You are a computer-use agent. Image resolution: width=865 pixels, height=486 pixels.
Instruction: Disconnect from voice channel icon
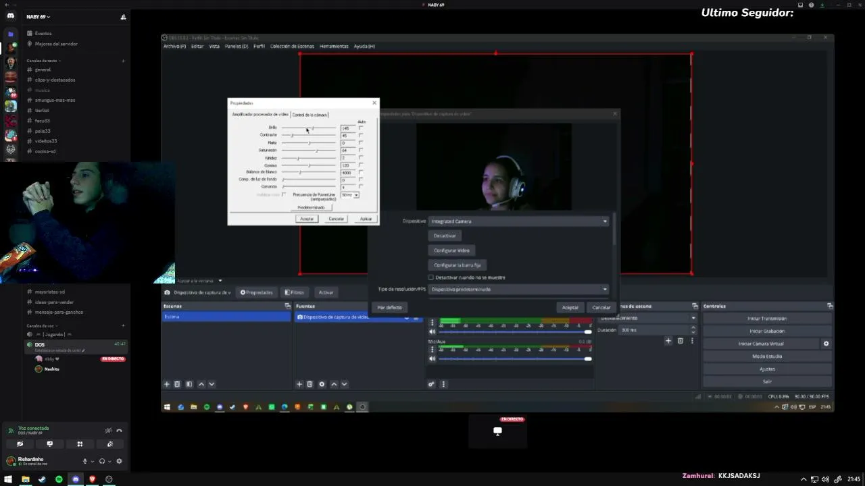click(x=119, y=431)
